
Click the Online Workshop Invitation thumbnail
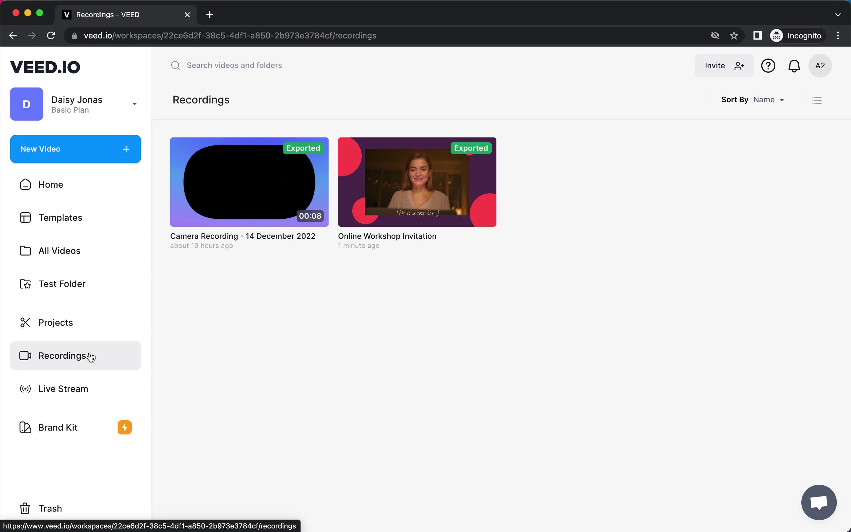(x=417, y=182)
